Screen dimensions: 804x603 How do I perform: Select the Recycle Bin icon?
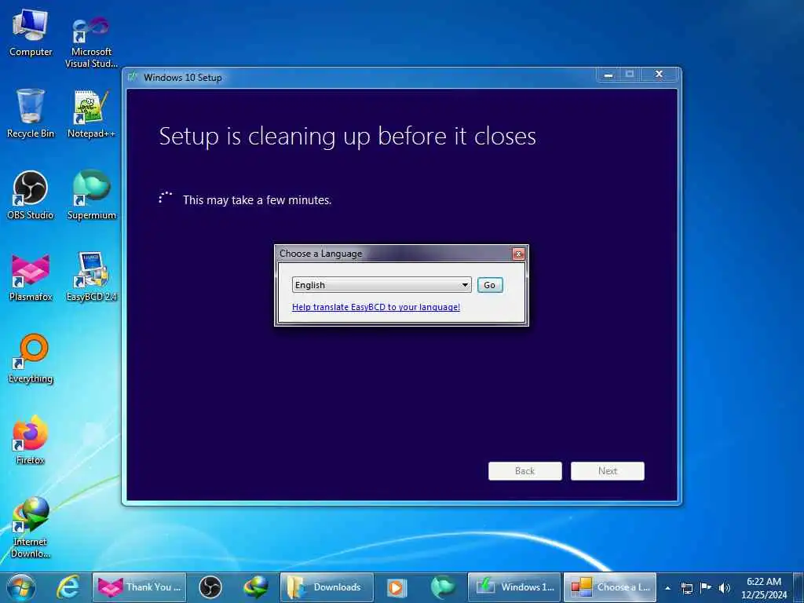(31, 114)
